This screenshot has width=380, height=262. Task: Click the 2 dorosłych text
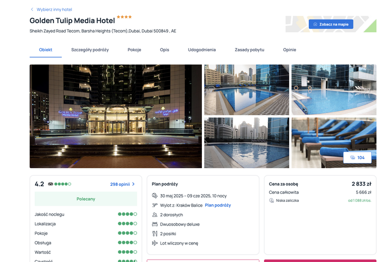pos(171,215)
